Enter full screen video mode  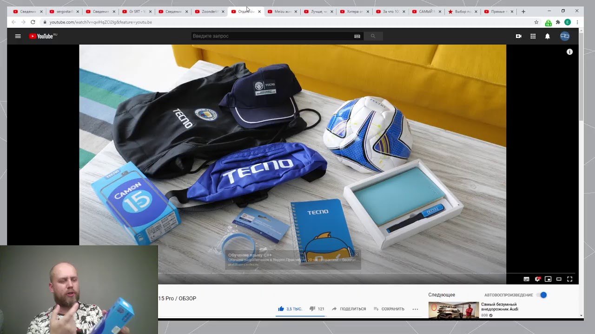[x=569, y=279]
